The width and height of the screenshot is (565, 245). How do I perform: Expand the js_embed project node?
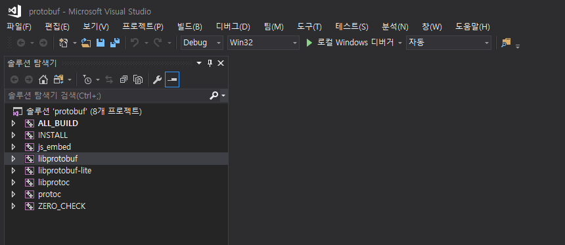point(14,147)
